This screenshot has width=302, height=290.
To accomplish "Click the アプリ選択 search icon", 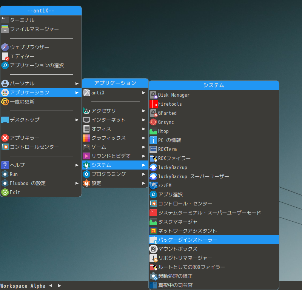I will 153,194.
